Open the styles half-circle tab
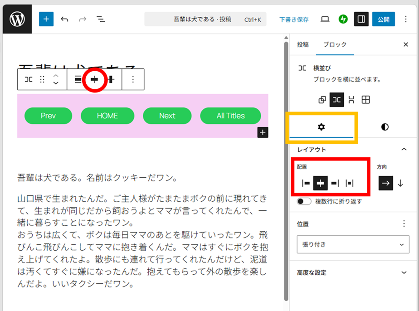The height and width of the screenshot is (311, 419). (x=385, y=127)
